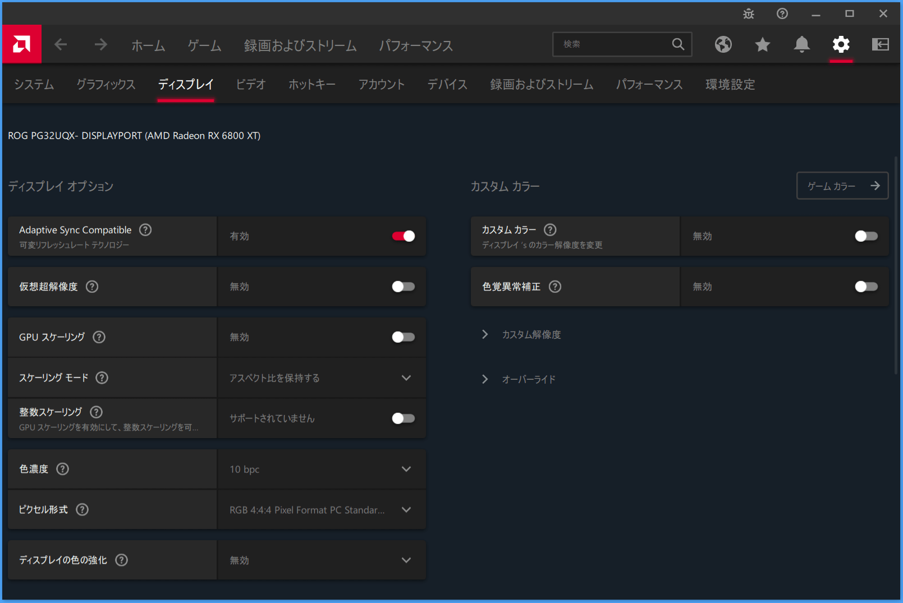The width and height of the screenshot is (903, 603).
Task: Open ピクセル形式 RGB 4:4:4 dropdown
Action: pos(322,509)
